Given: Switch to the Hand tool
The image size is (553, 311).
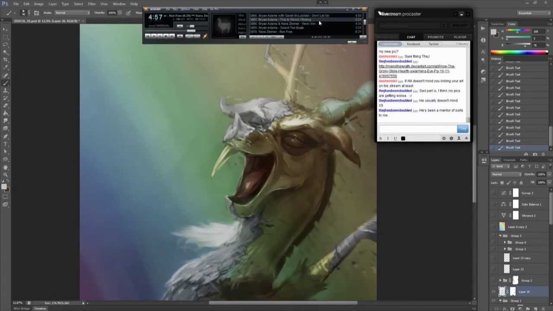Looking at the screenshot, I should [x=5, y=167].
